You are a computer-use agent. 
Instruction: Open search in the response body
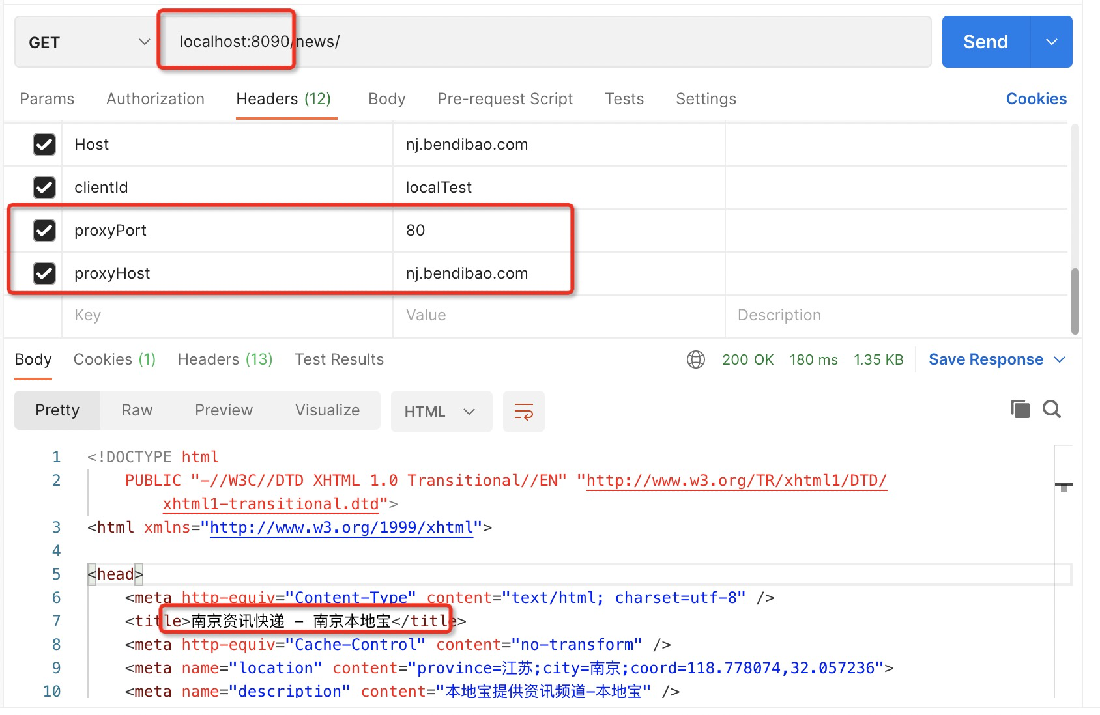(1052, 409)
